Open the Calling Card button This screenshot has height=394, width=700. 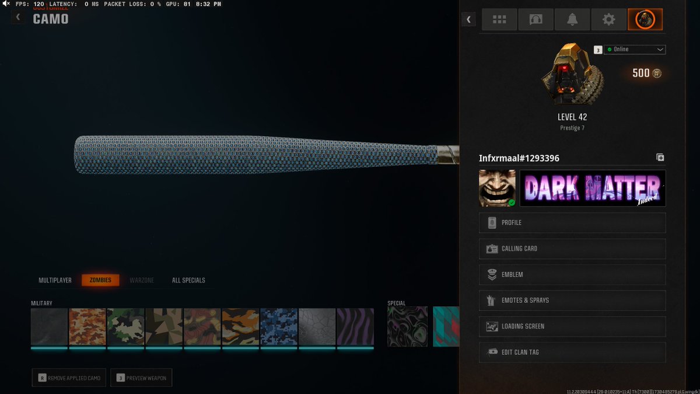pos(572,249)
